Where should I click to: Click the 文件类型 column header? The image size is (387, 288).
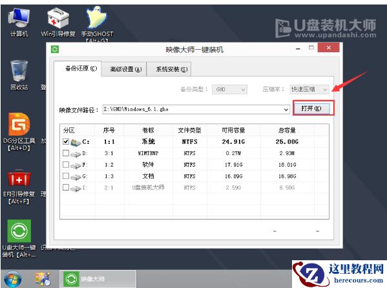[189, 130]
